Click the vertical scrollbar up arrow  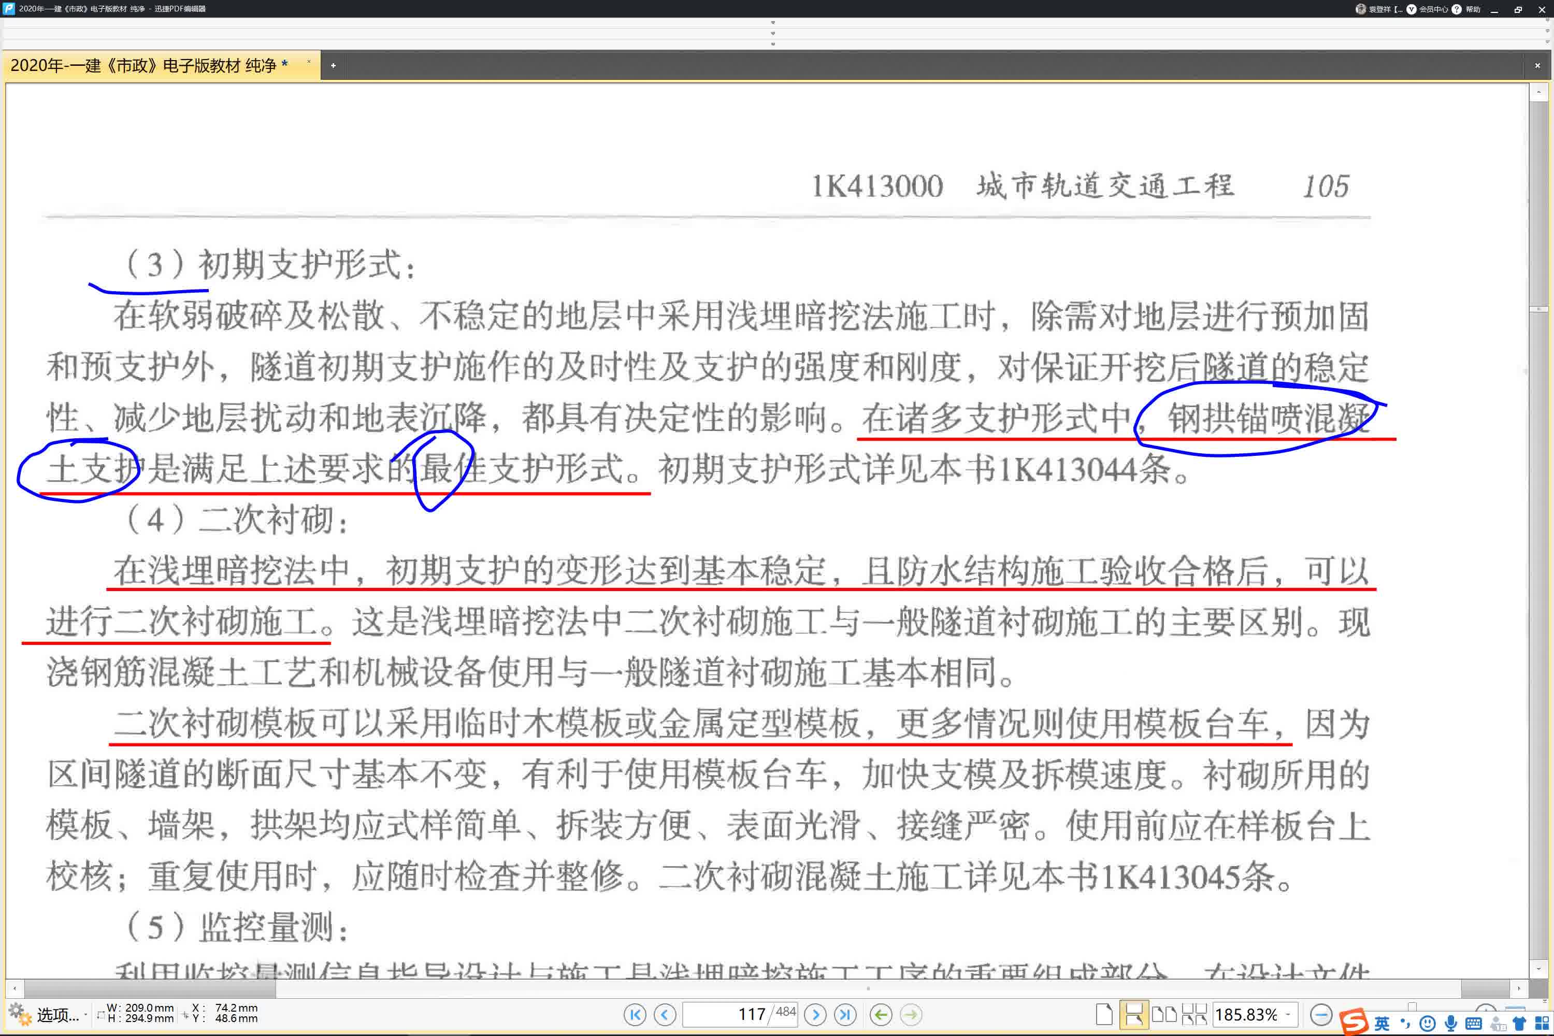[x=1538, y=92]
